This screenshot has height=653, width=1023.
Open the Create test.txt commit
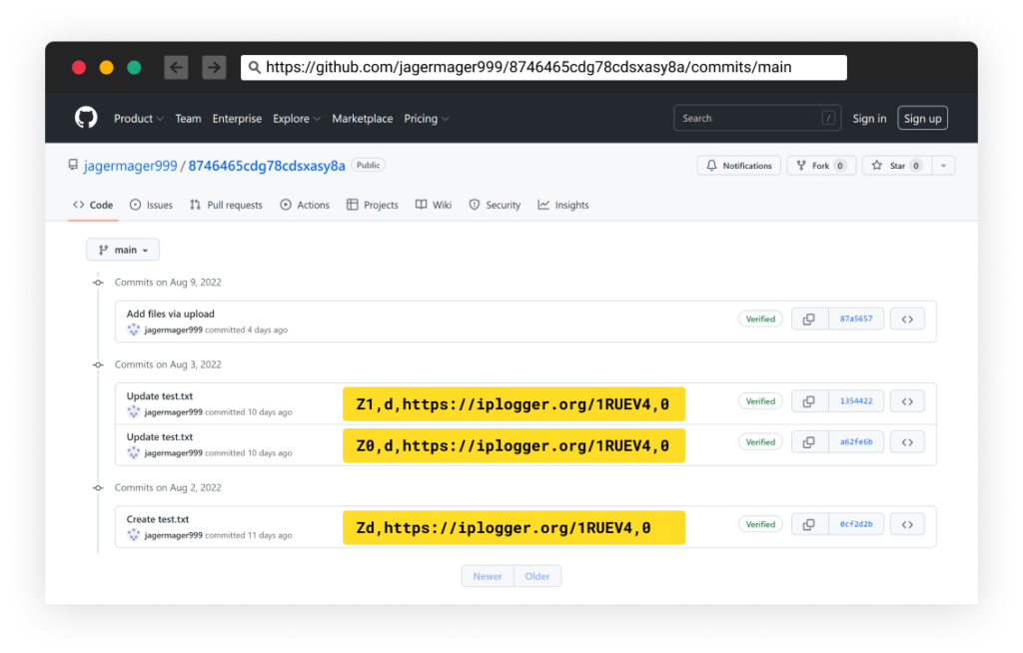(x=158, y=519)
